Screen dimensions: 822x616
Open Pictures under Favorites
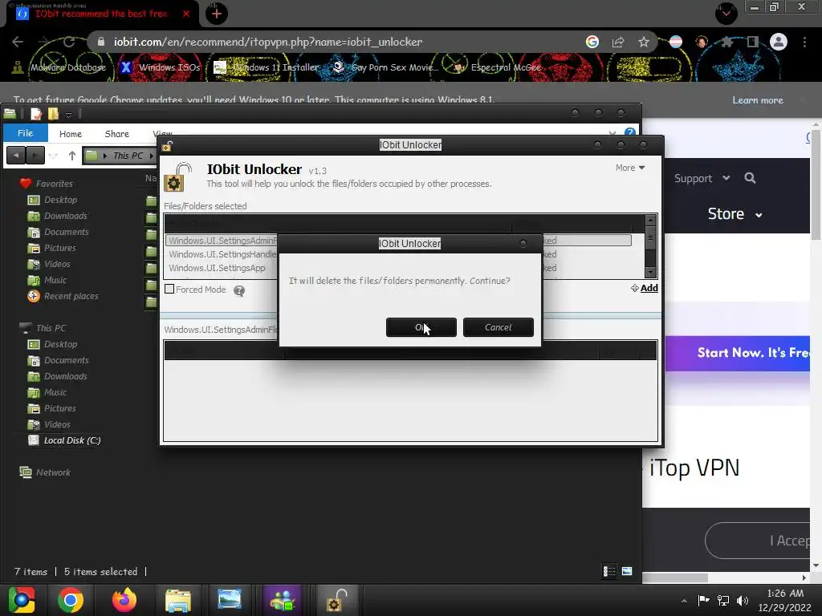tap(59, 248)
